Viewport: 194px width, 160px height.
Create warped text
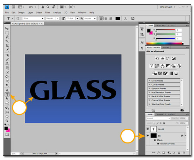pyautogui.click(x=125, y=19)
